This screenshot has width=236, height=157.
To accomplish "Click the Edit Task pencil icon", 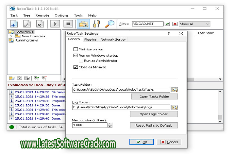I will pos(27,24).
